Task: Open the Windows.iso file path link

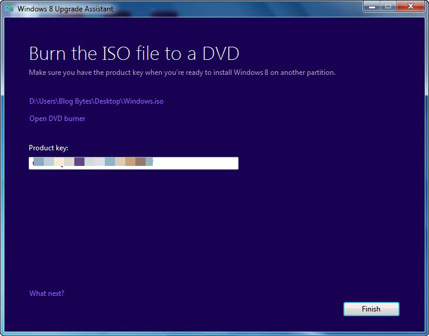Action: 96,101
